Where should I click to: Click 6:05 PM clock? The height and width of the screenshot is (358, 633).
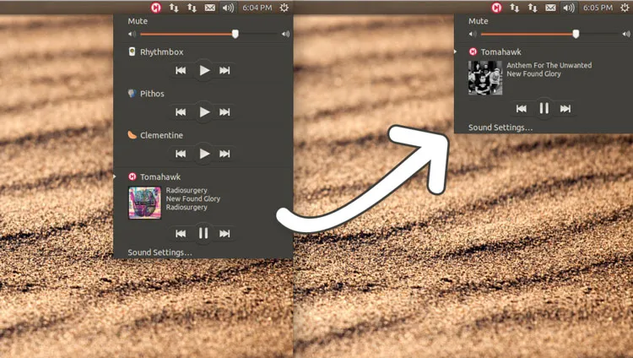pos(598,8)
